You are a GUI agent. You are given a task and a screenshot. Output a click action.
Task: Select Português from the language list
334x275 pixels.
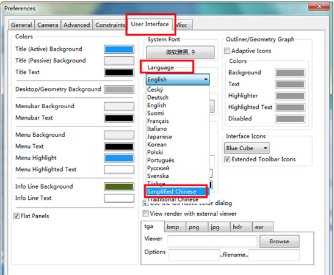coord(178,160)
